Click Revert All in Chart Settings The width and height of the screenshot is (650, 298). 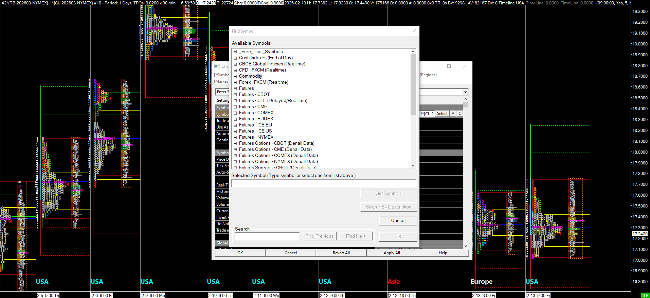pyautogui.click(x=341, y=253)
